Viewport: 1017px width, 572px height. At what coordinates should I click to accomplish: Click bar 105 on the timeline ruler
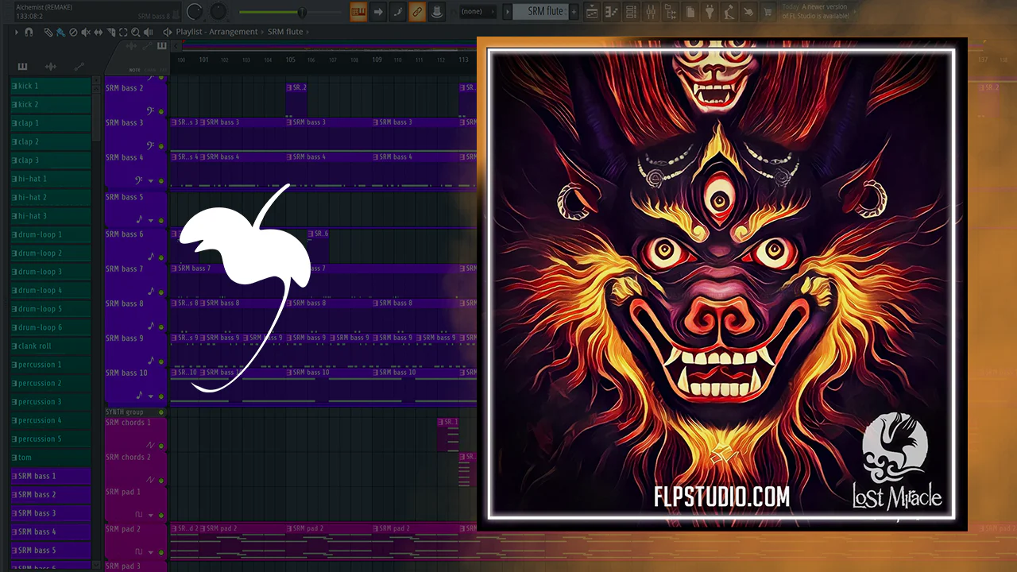click(291, 60)
